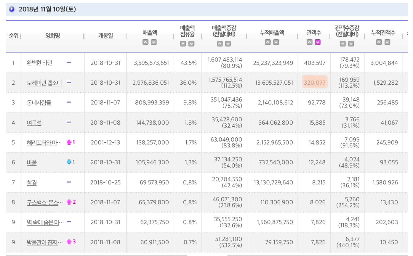
Task: Sort 매출액 column descending with down arrow
Action: tap(153, 42)
